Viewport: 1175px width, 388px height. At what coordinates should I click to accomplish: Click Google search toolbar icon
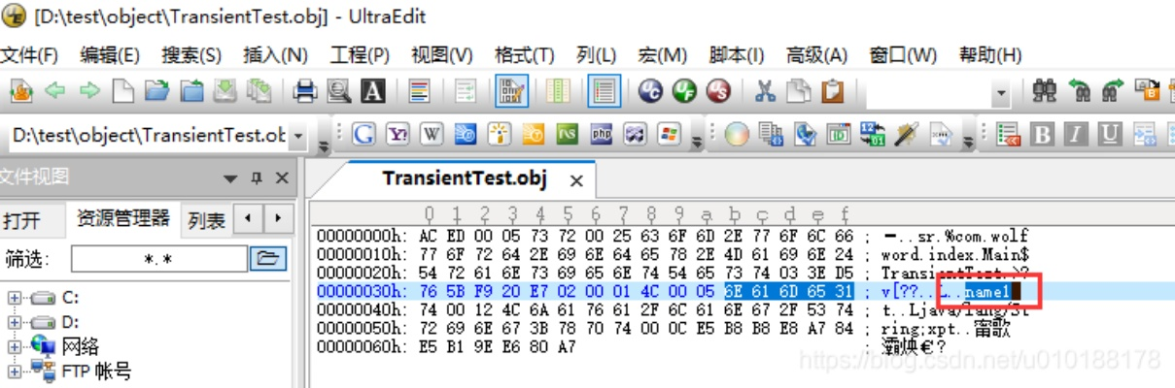[x=363, y=134]
